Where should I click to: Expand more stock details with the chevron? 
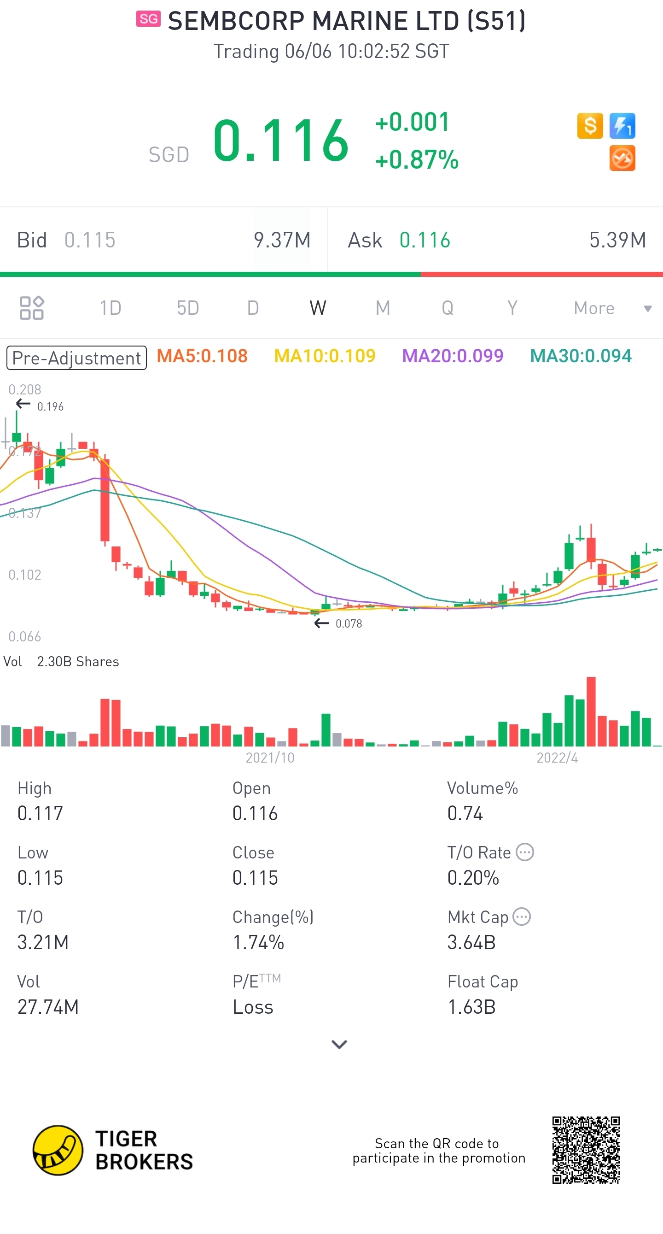339,1044
